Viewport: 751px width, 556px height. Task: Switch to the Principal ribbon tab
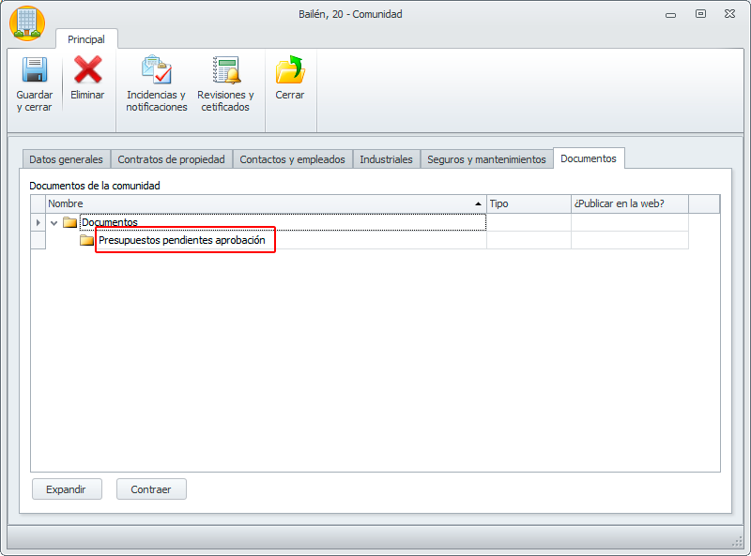click(86, 39)
